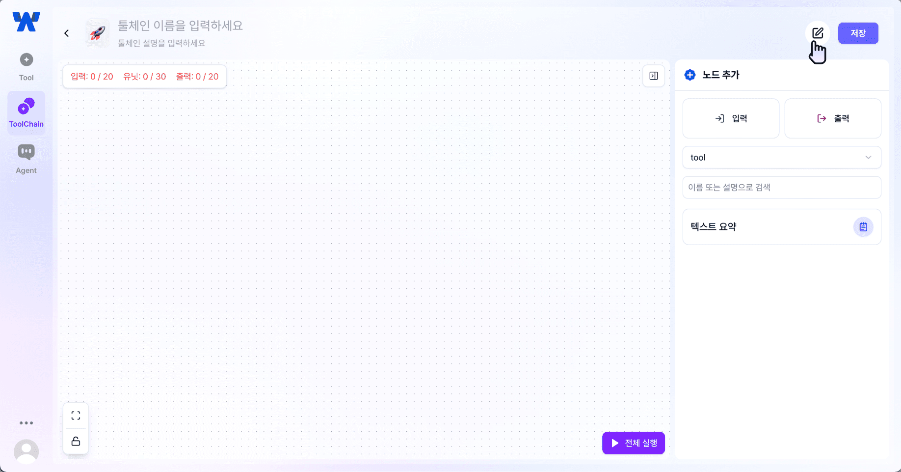Viewport: 901px width, 472px height.
Task: Toggle the canvas lock icon
Action: tap(76, 441)
